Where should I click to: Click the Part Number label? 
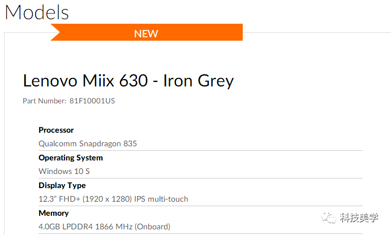pos(44,101)
